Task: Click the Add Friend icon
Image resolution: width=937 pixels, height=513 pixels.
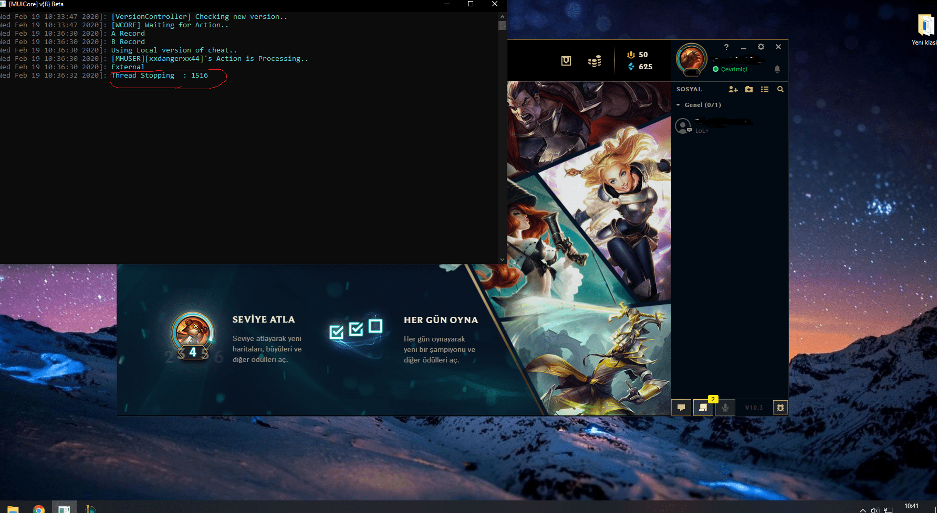Action: 733,89
